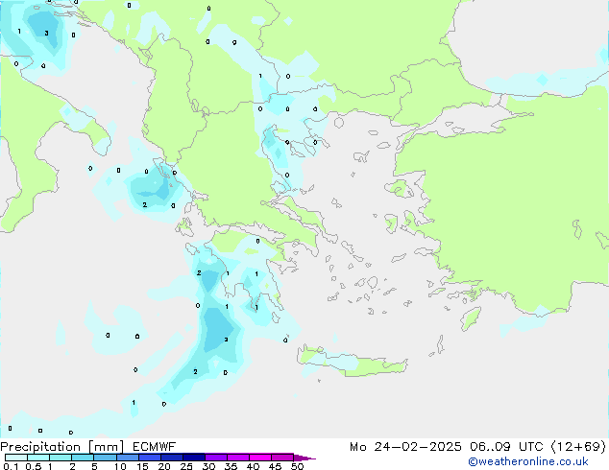Click the over-50 mm legend arrow tip

[304, 458]
